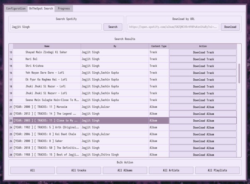Select the Saher album name cell
250x184 pixels.
click(x=47, y=141)
